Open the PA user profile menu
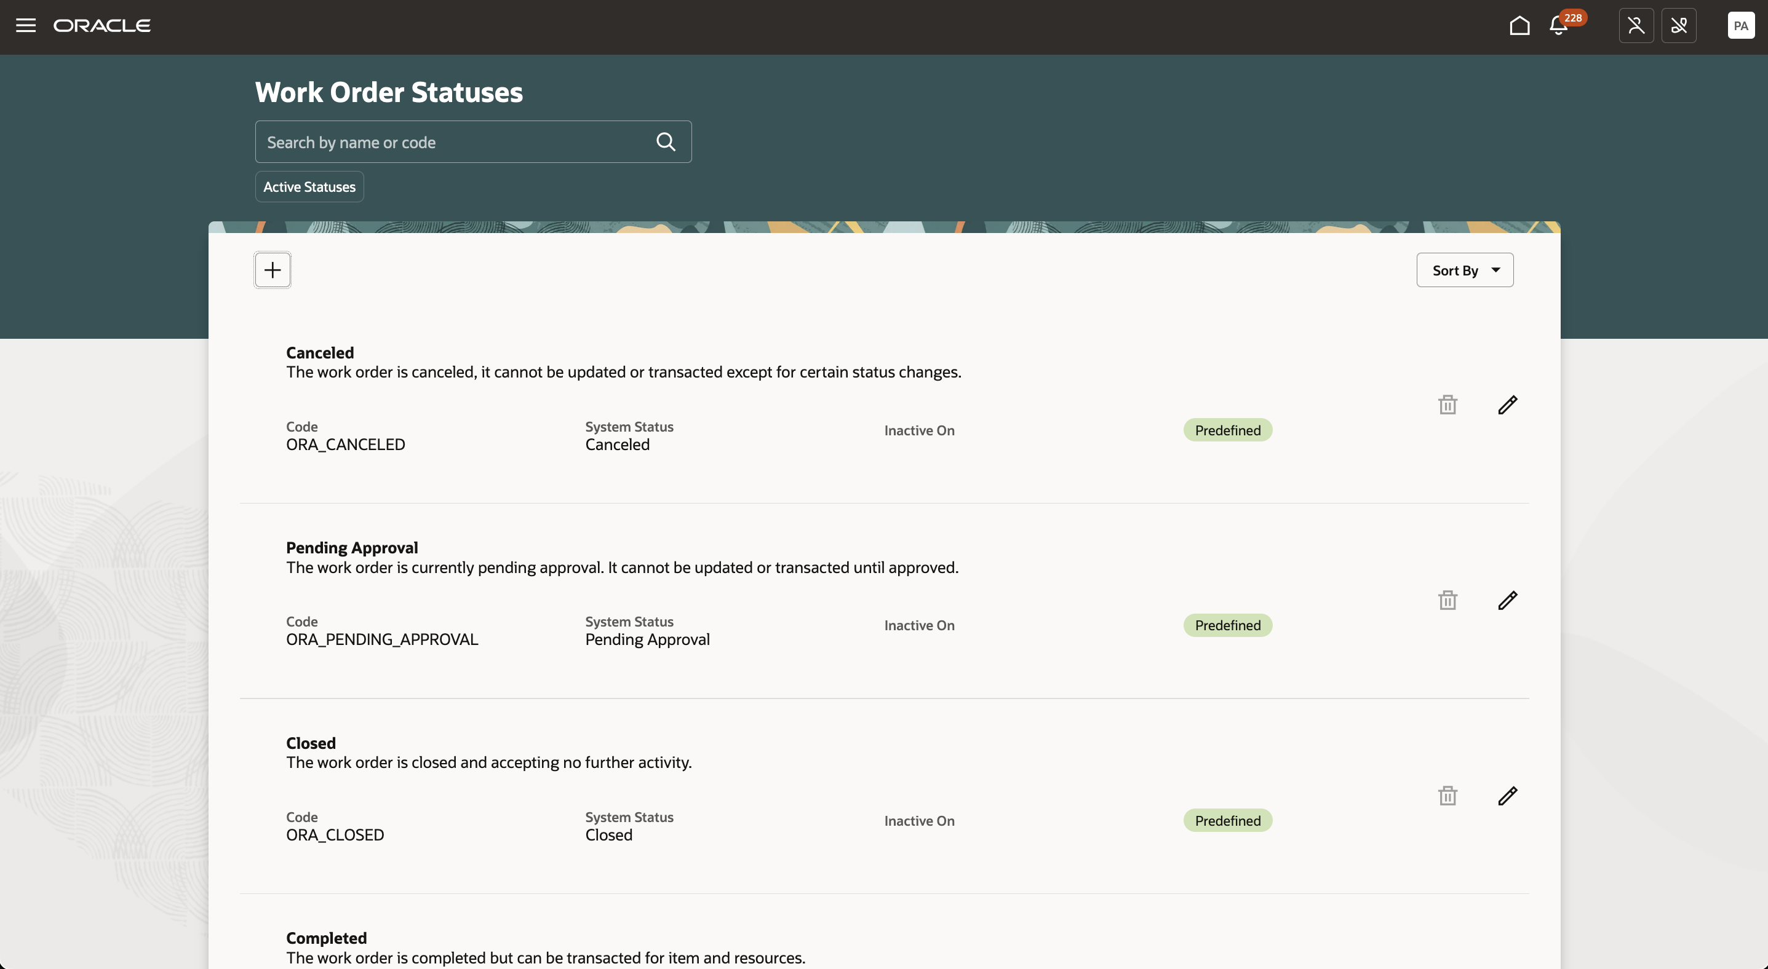 [x=1740, y=25]
